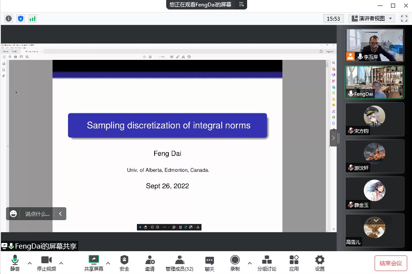Open the speaker view dropdown
The width and height of the screenshot is (412, 274).
(372, 19)
